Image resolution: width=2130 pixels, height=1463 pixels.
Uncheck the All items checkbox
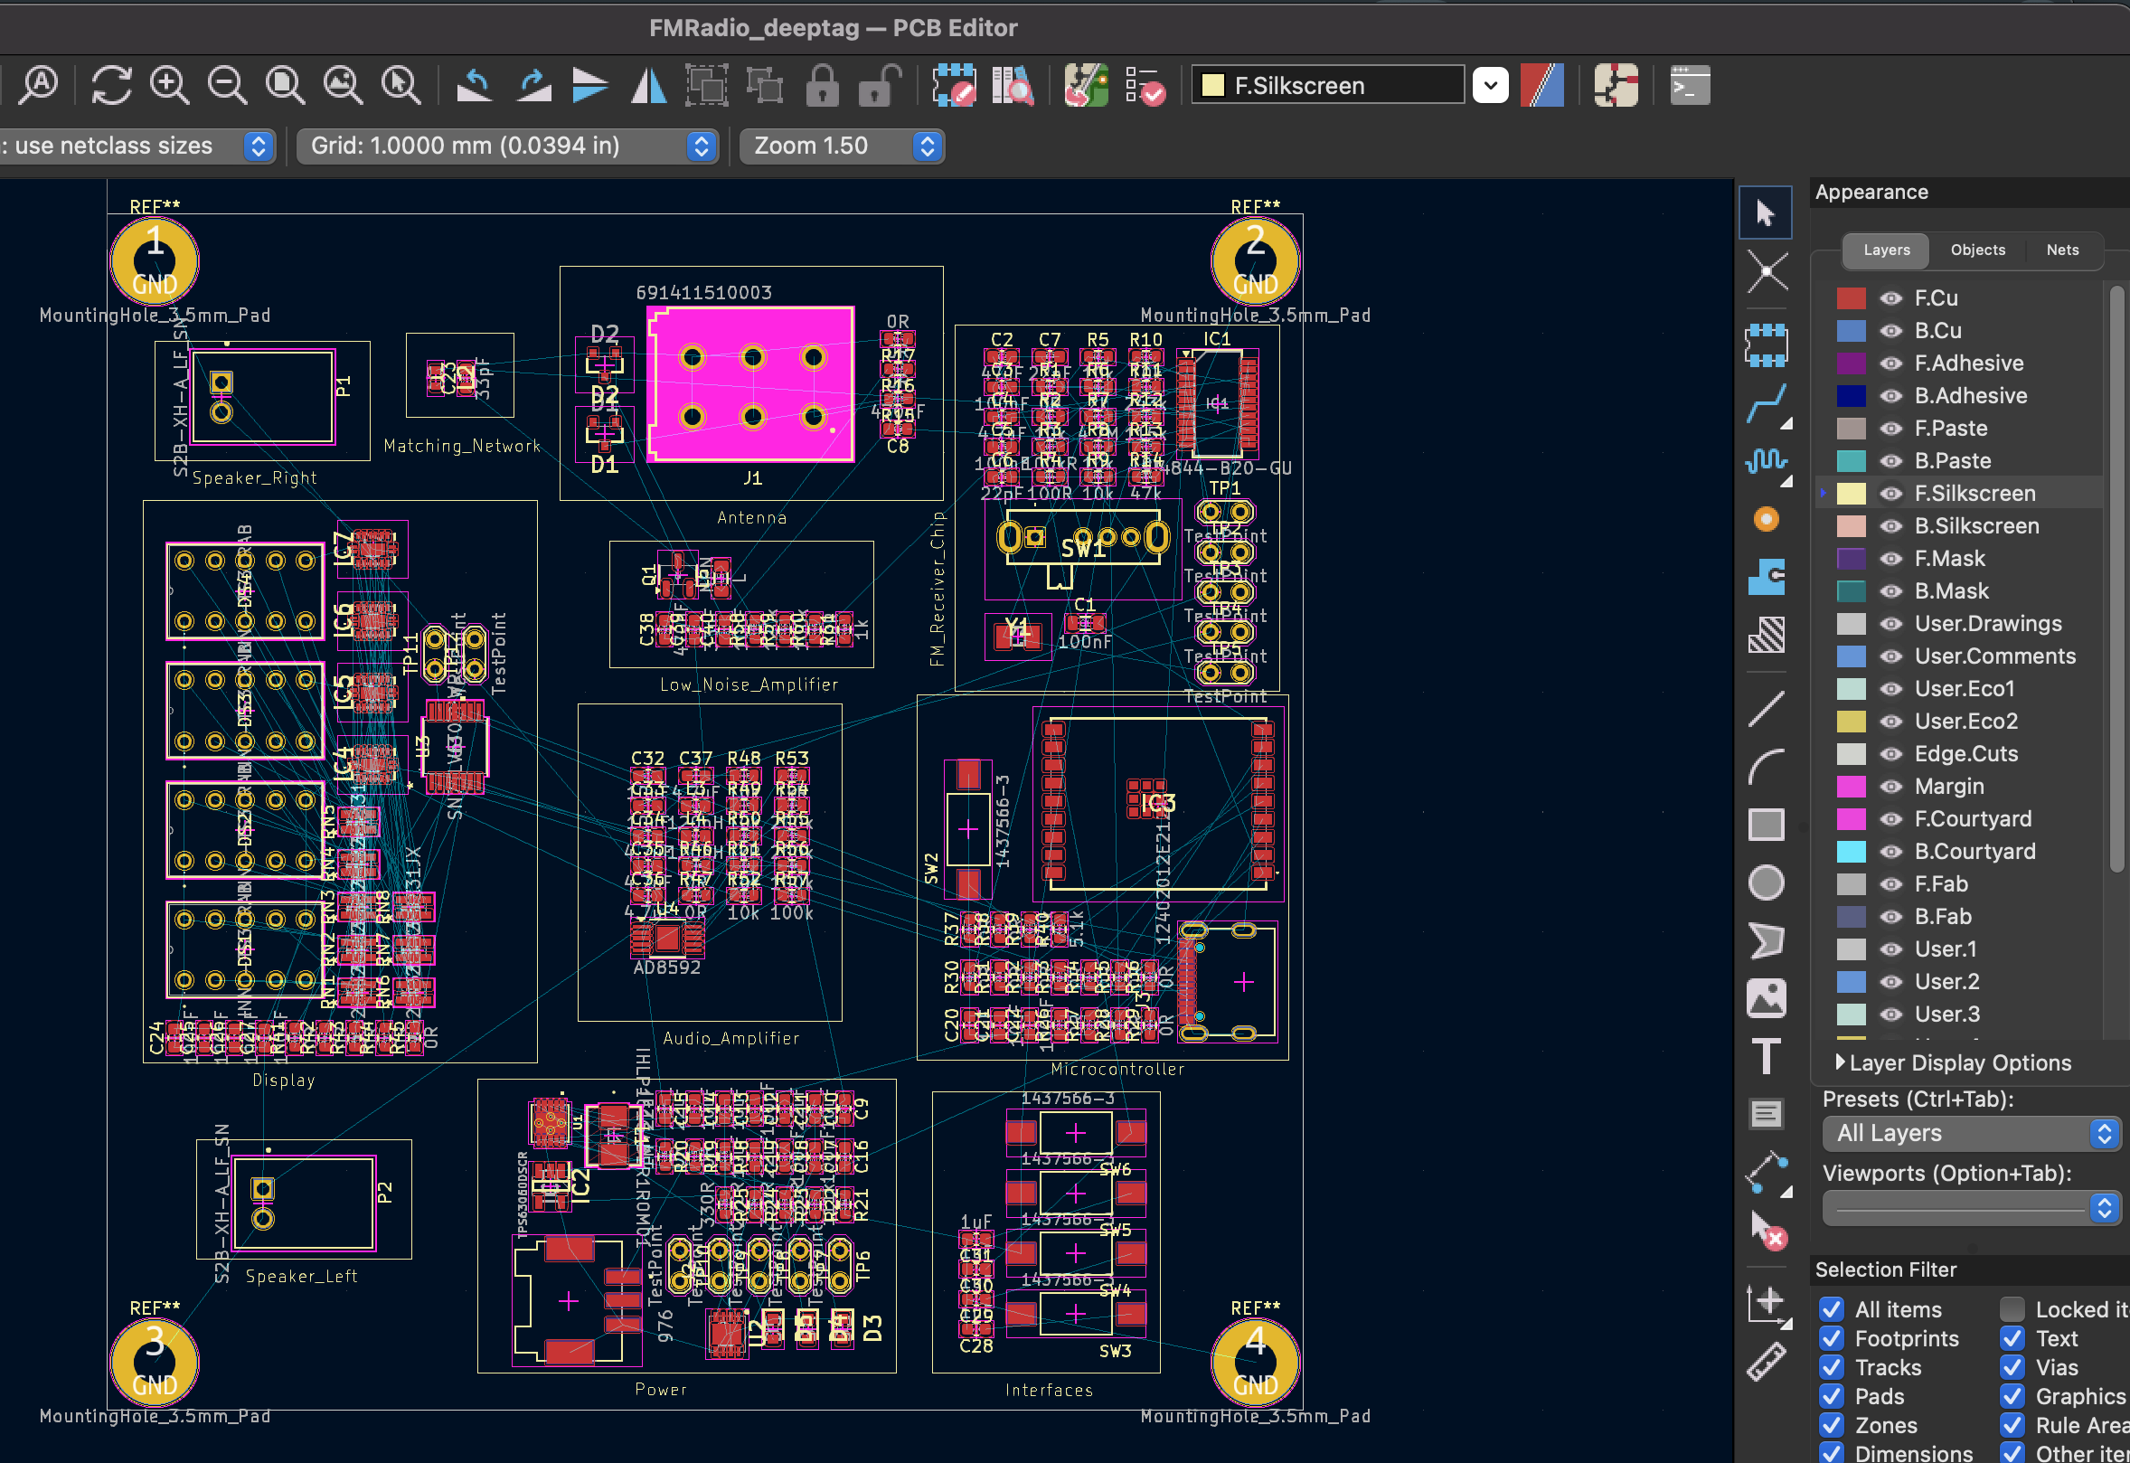tap(1832, 1310)
